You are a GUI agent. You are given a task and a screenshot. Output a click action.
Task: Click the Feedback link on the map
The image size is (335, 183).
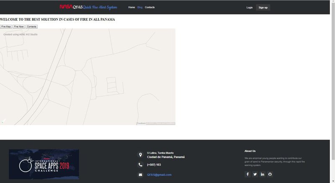coord(141,123)
